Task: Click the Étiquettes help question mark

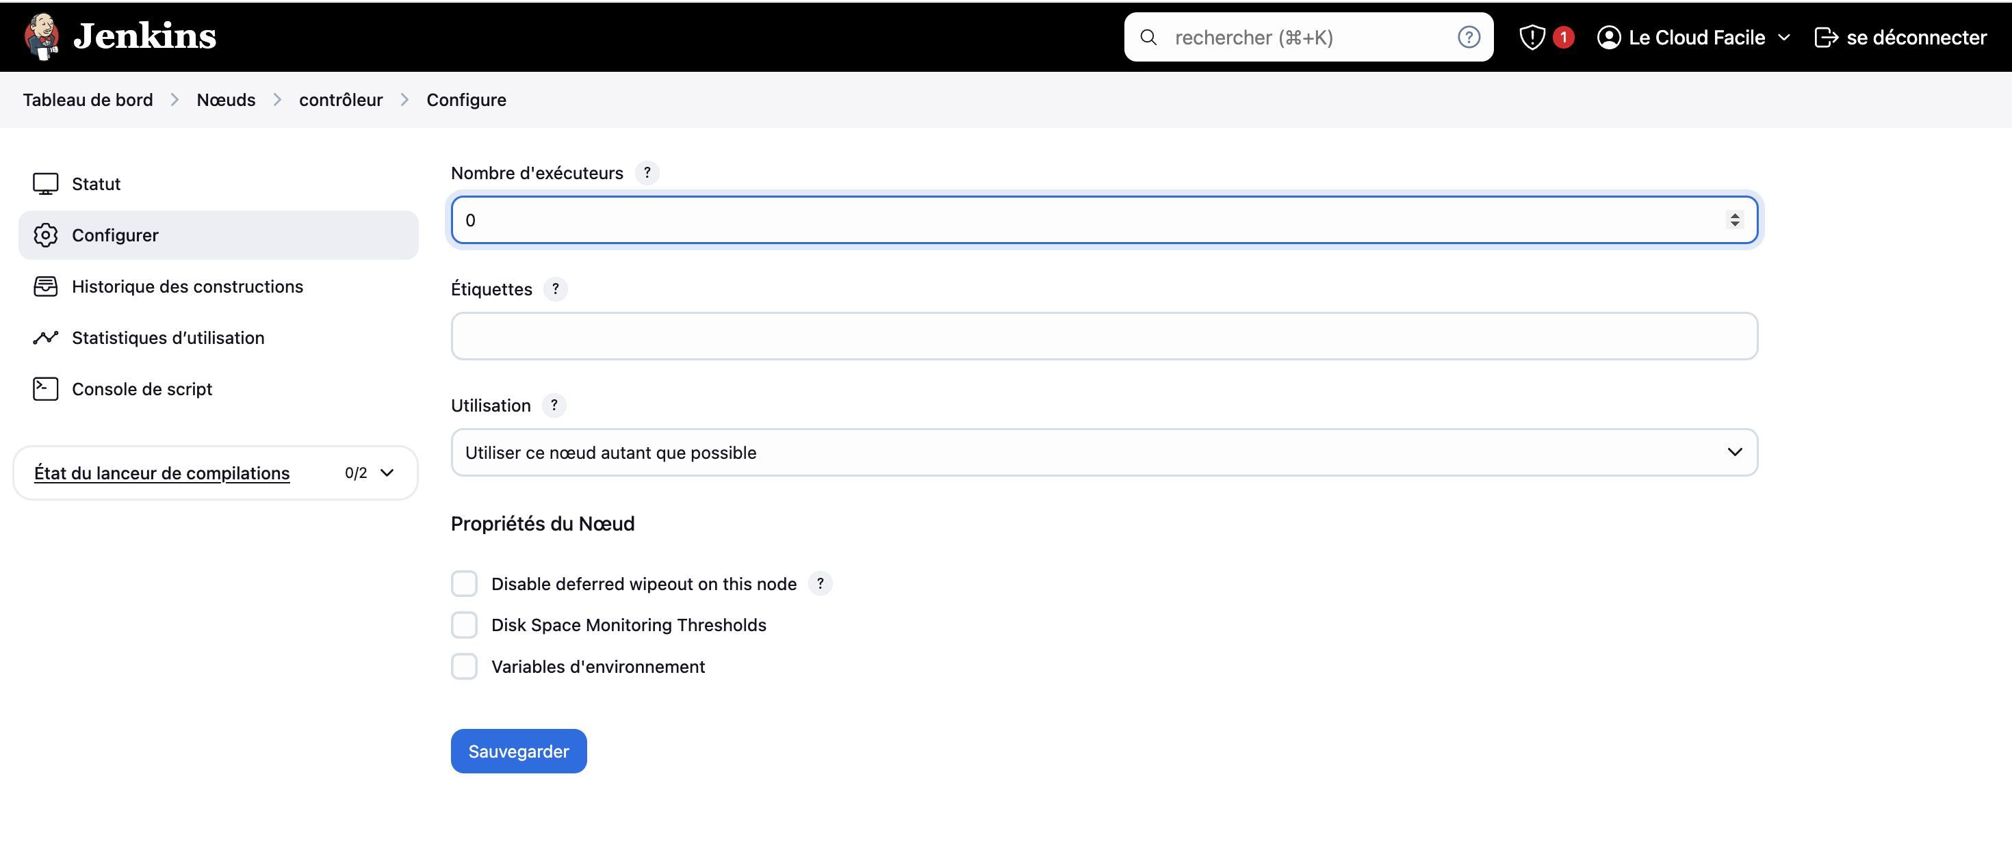Action: (x=555, y=289)
